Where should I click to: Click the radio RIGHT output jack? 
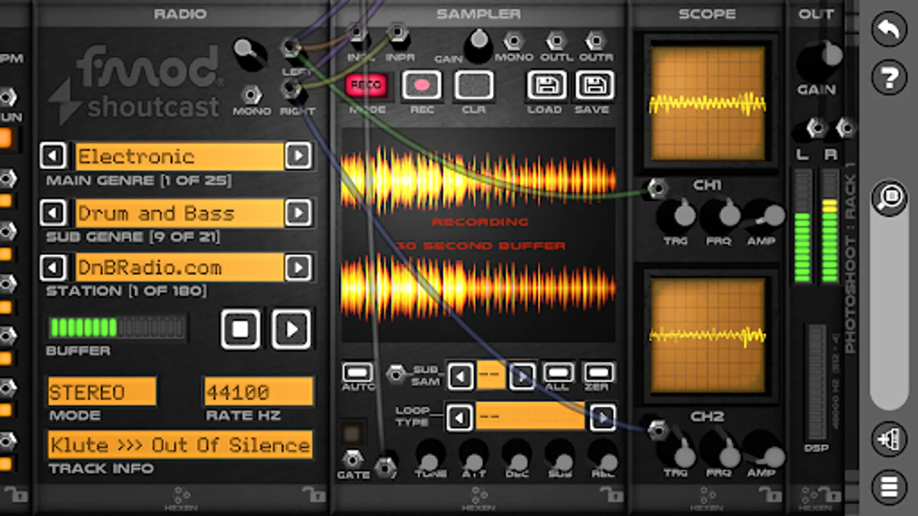(291, 88)
